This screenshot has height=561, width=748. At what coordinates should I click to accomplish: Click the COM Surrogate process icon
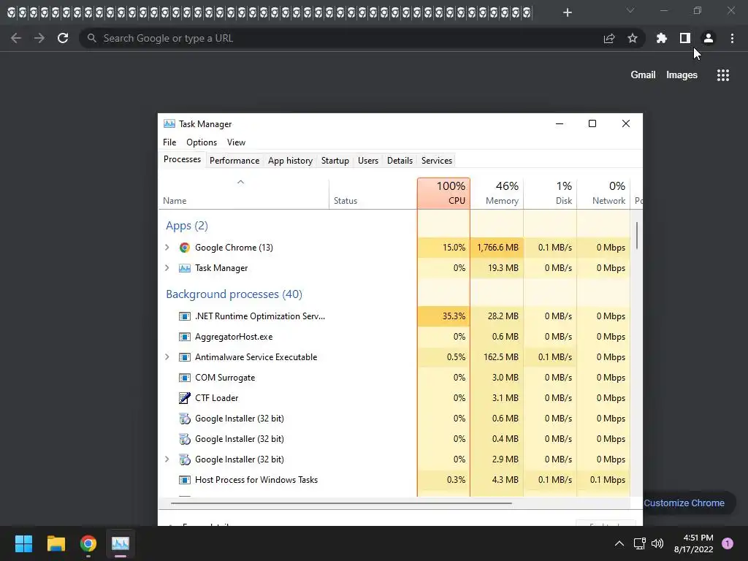(x=185, y=378)
